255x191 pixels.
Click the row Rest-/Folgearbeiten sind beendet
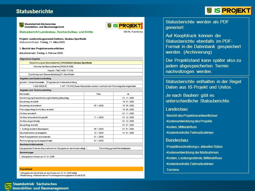pos(81,137)
